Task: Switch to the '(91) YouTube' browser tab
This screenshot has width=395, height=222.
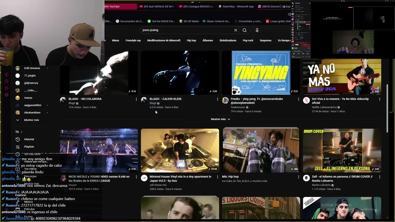Action: pos(121,6)
